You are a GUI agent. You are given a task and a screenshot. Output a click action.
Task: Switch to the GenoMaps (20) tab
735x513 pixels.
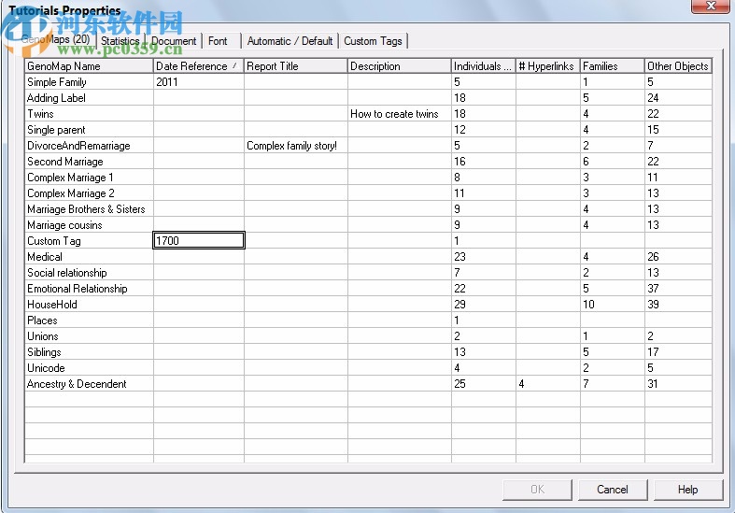click(55, 40)
